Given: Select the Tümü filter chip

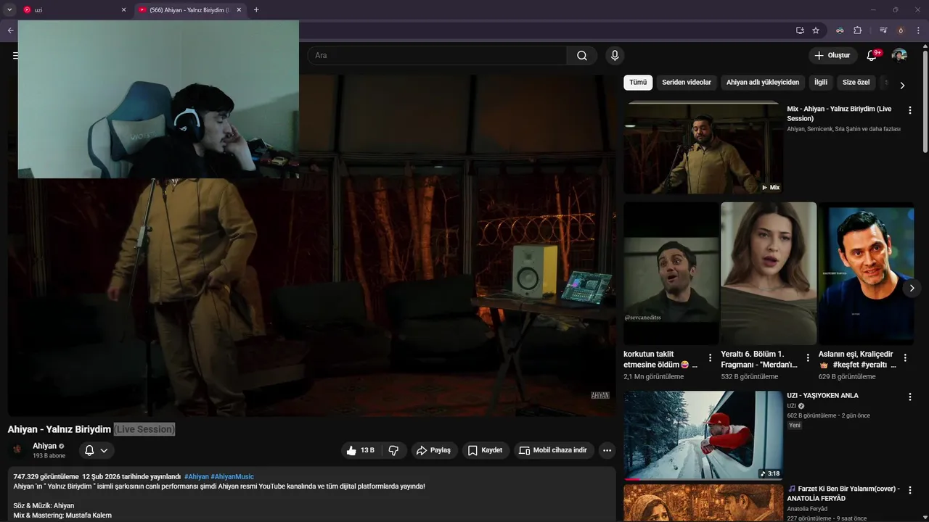Looking at the screenshot, I should [638, 83].
